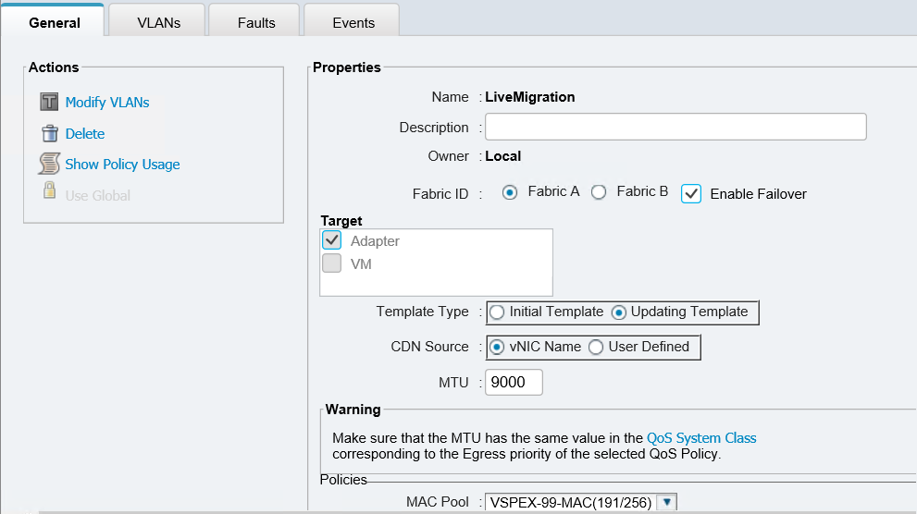Open the MAC Pool dropdown arrow

pyautogui.click(x=666, y=502)
